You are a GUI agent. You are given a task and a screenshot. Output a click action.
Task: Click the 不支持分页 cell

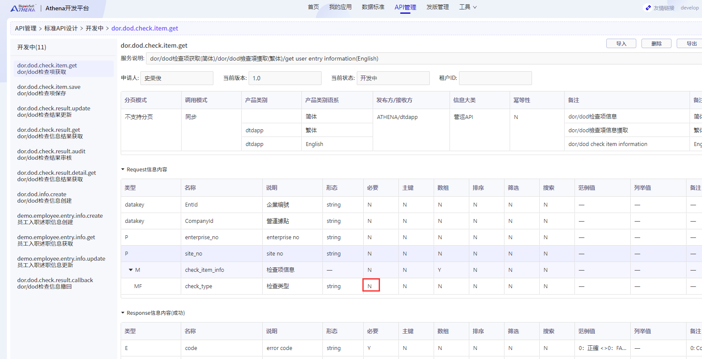[x=151, y=130]
